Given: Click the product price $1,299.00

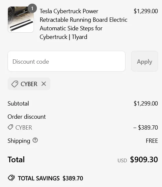Looking at the screenshot, I should (146, 11).
